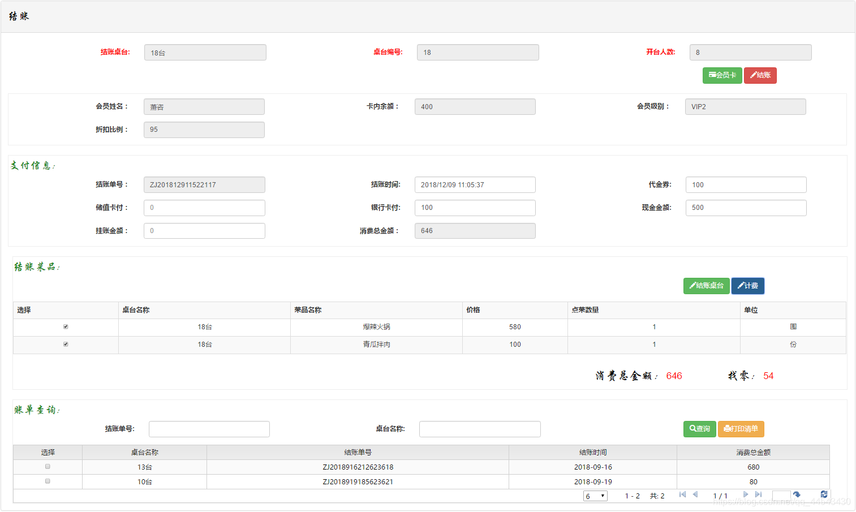Click the 结账时间 column header in bills table
The height and width of the screenshot is (512, 856).
coord(593,453)
